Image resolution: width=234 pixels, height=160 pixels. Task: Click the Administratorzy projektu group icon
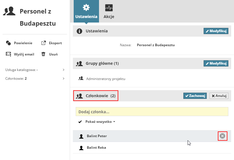pyautogui.click(x=81, y=79)
